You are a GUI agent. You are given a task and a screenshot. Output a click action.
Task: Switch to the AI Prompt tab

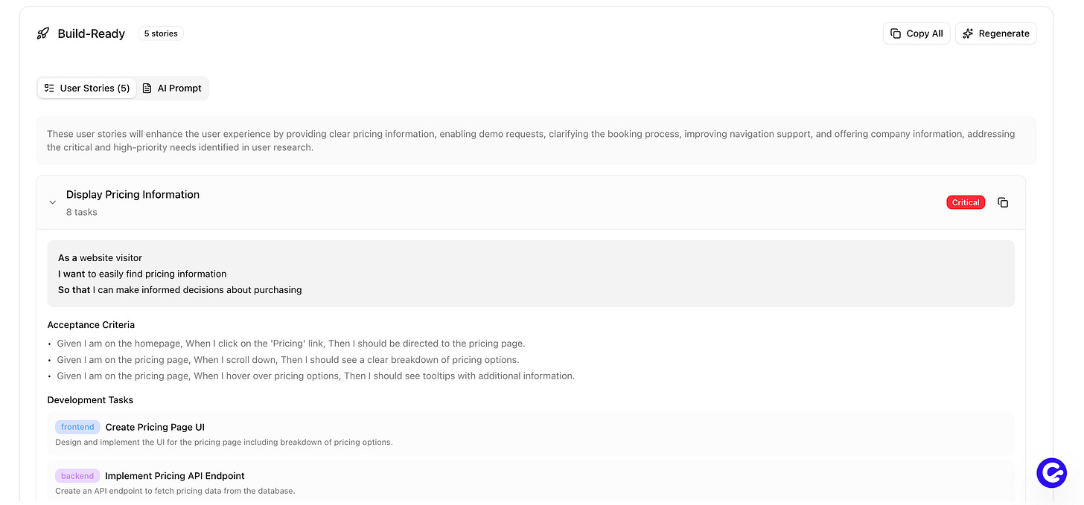pyautogui.click(x=172, y=88)
